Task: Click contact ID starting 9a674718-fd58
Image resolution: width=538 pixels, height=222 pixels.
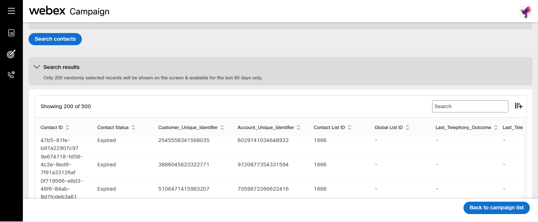Action: click(x=62, y=165)
